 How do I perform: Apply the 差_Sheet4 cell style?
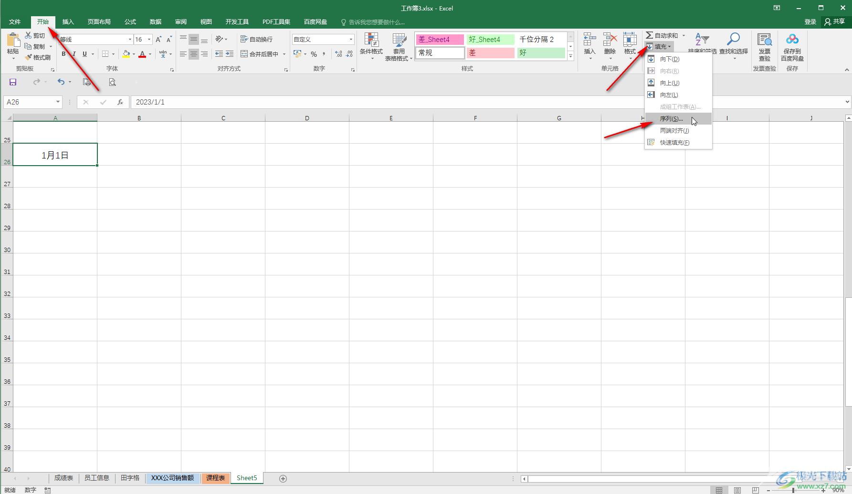point(440,39)
